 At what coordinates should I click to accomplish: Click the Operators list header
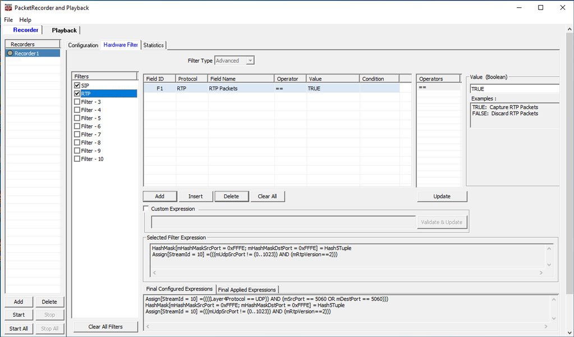439,79
